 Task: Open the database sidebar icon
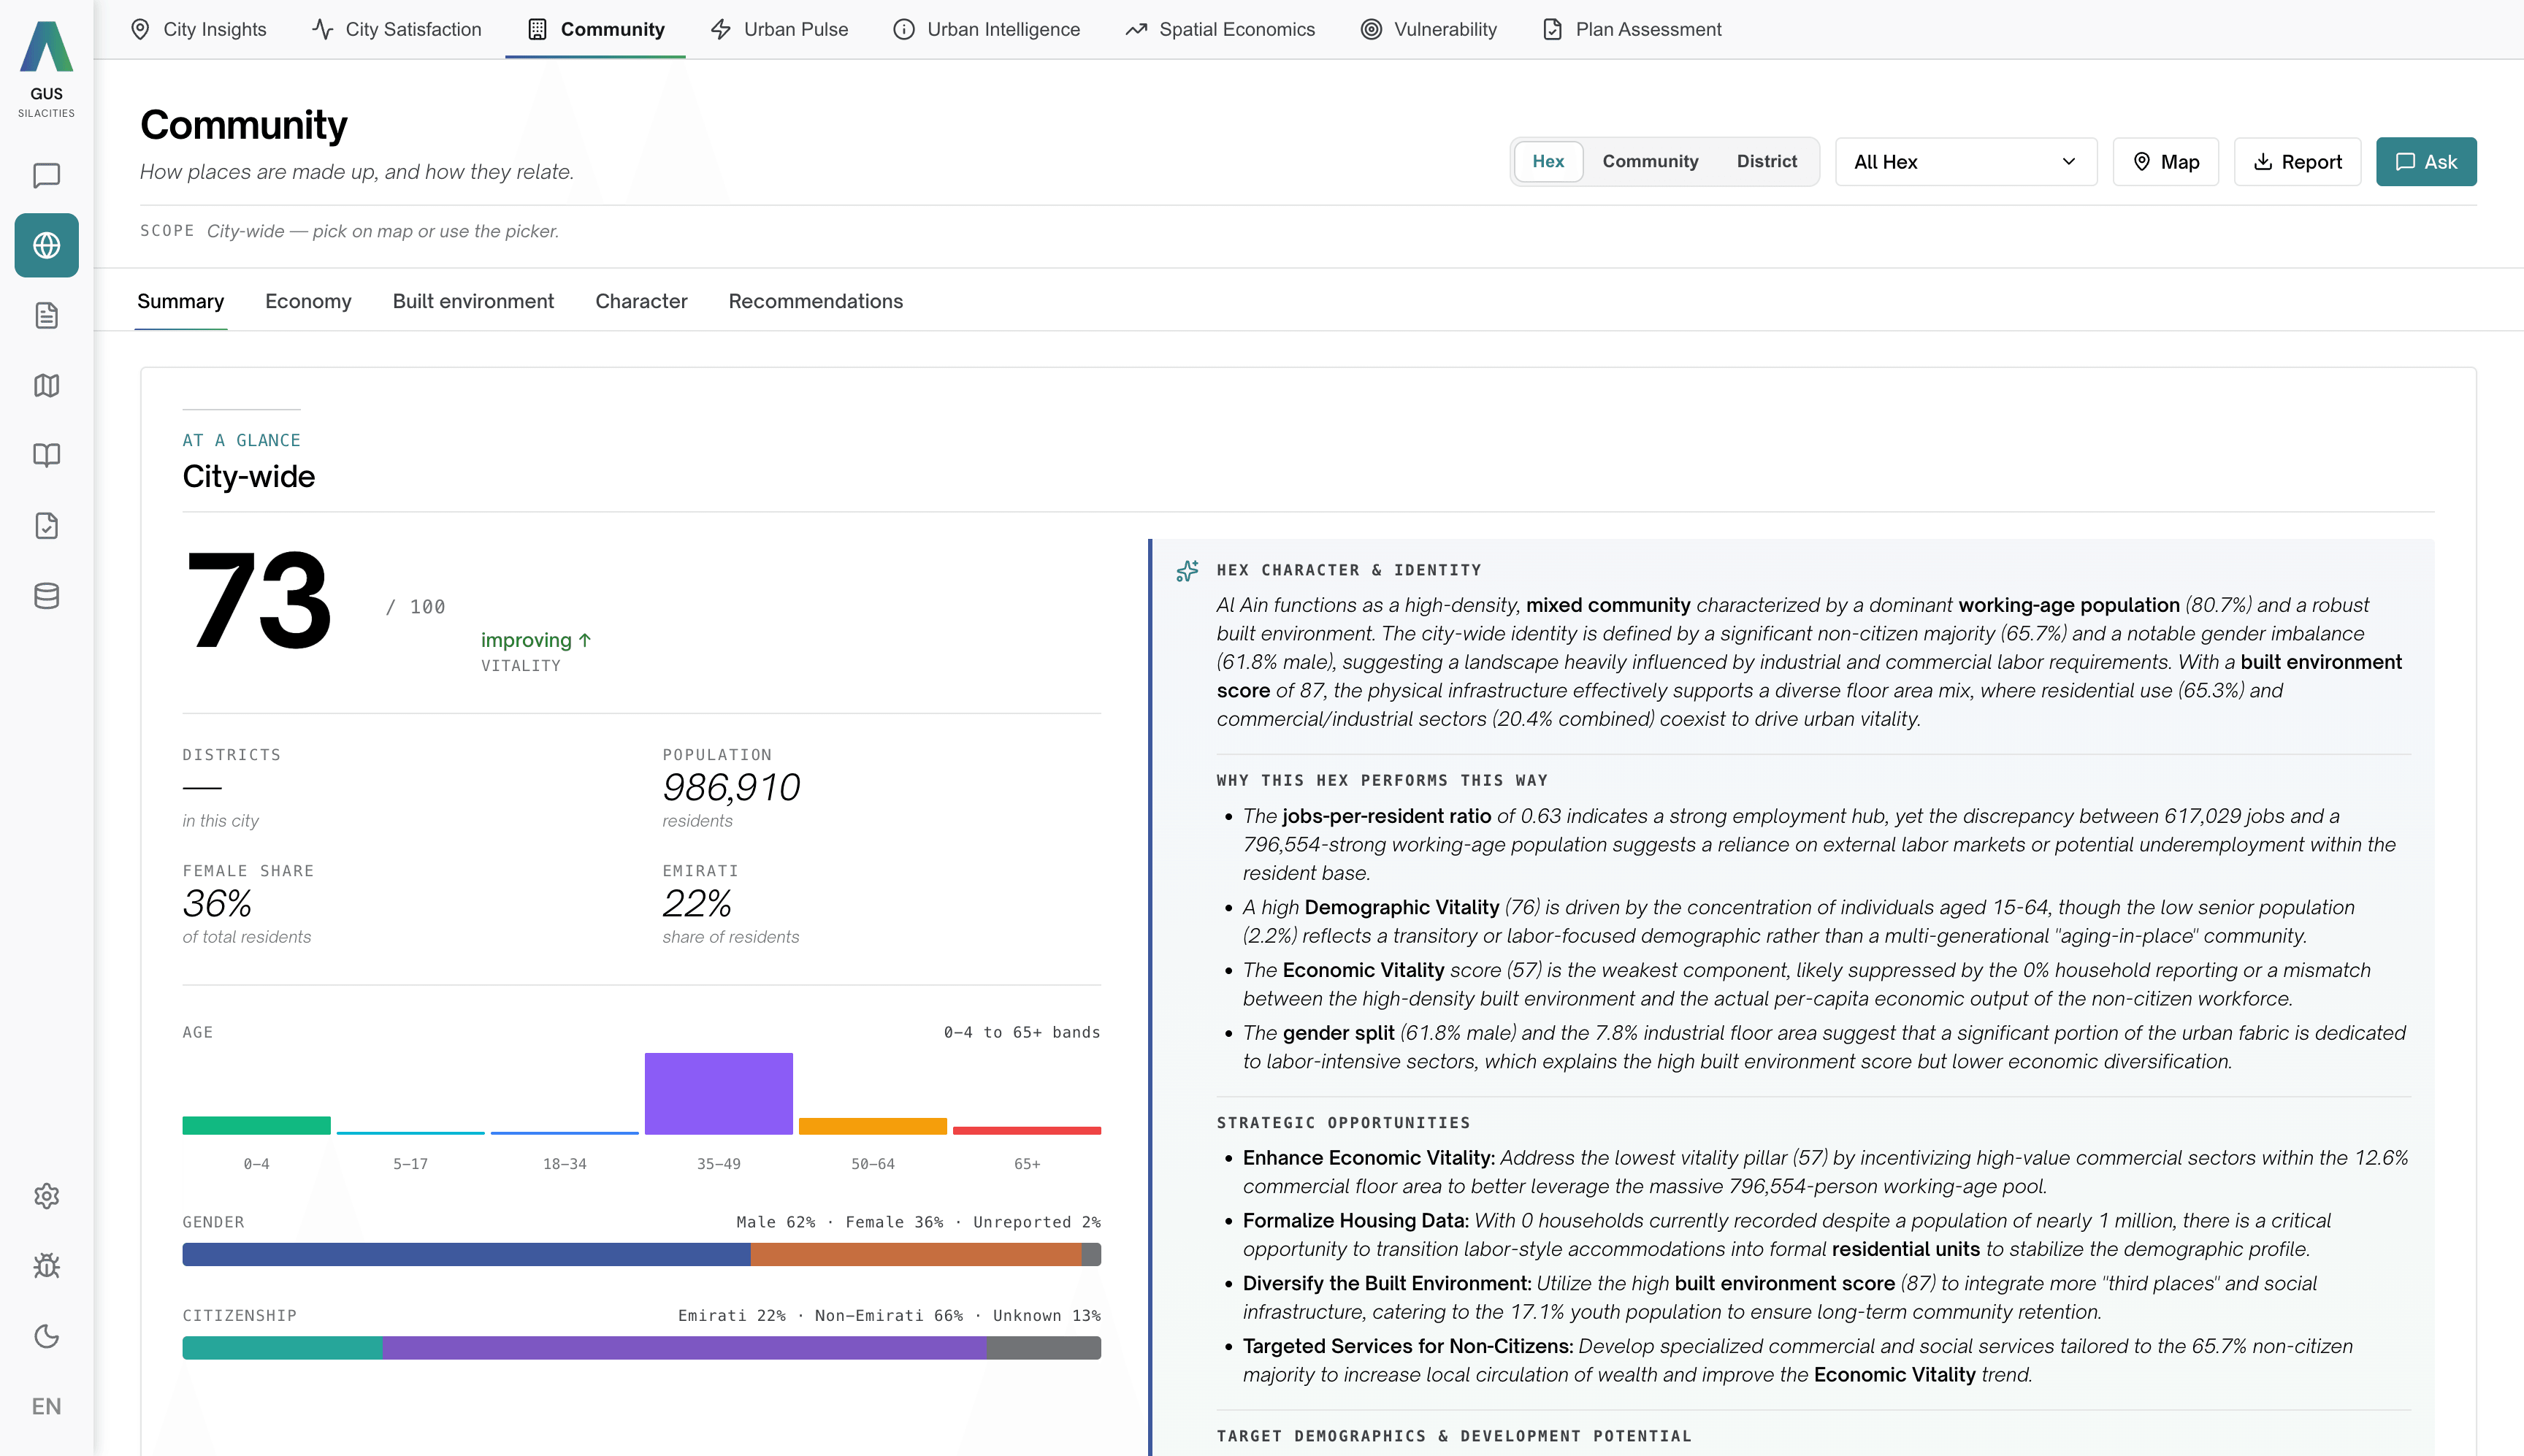(46, 596)
